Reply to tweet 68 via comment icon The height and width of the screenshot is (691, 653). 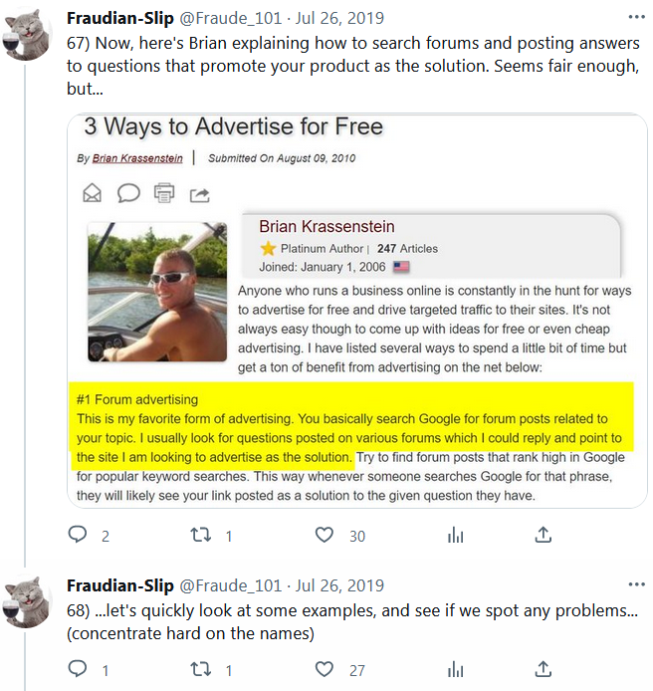point(78,669)
